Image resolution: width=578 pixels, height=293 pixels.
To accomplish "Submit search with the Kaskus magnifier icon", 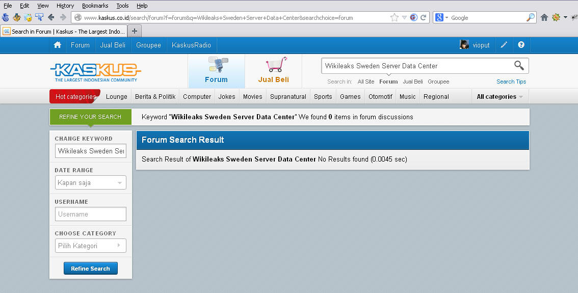I will coord(519,66).
